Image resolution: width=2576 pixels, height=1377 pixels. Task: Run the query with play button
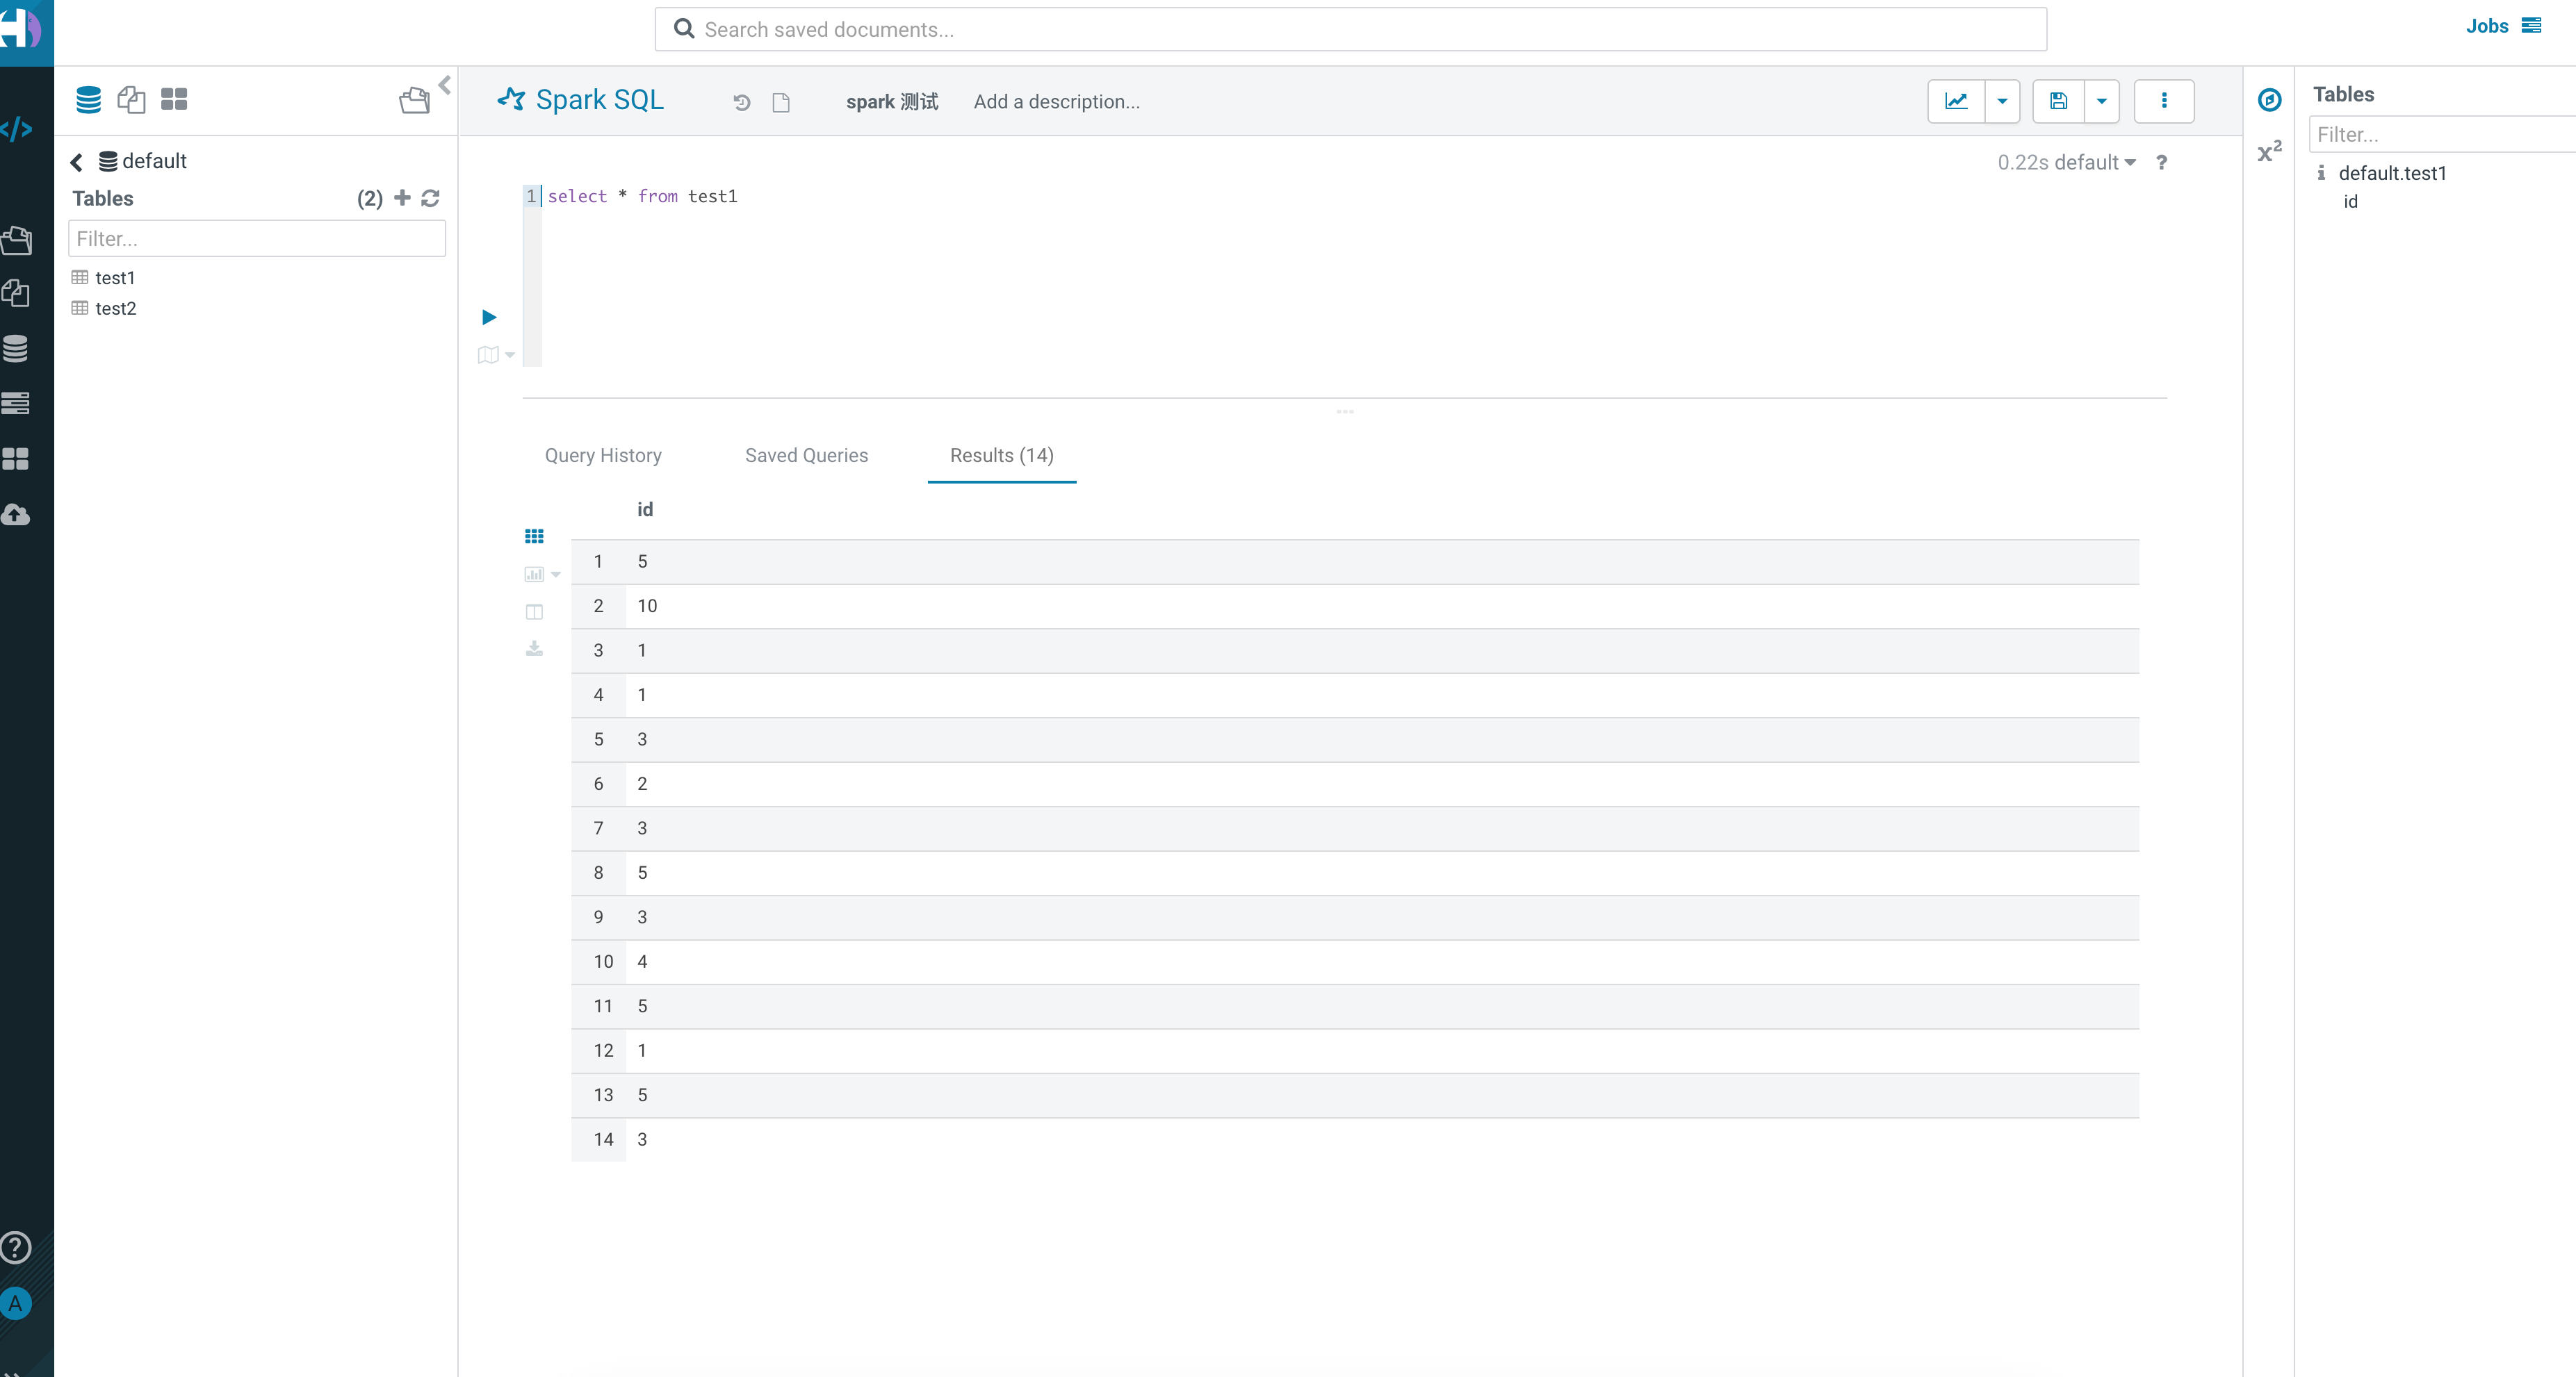(x=489, y=317)
